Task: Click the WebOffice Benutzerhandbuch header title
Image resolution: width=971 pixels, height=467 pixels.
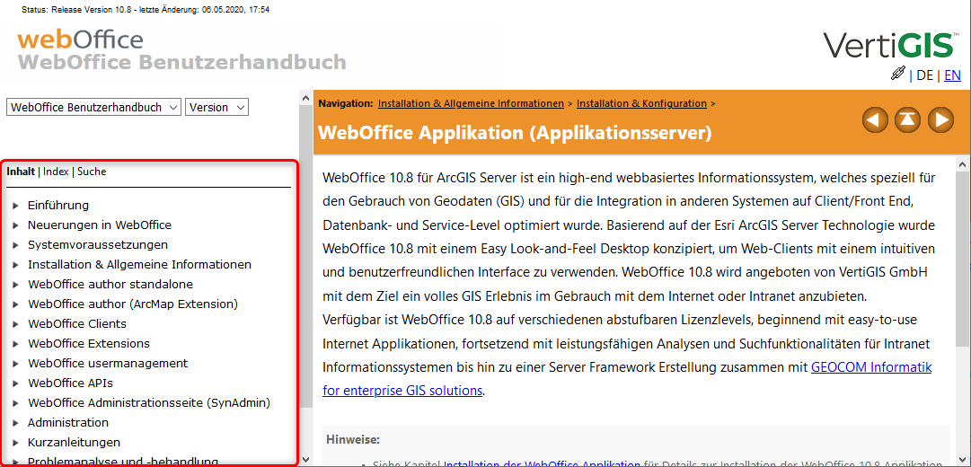Action: point(182,63)
